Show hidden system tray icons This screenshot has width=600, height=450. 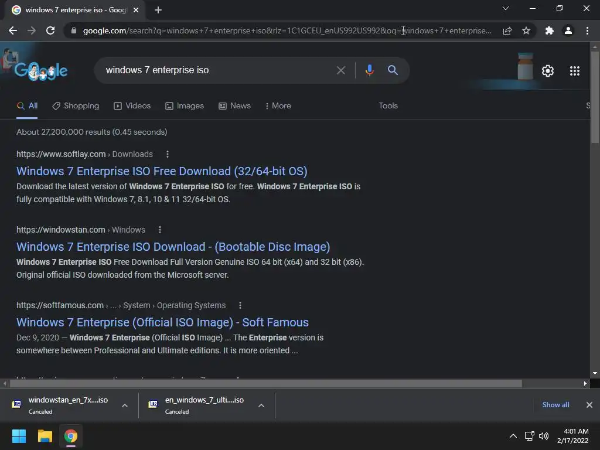(513, 436)
